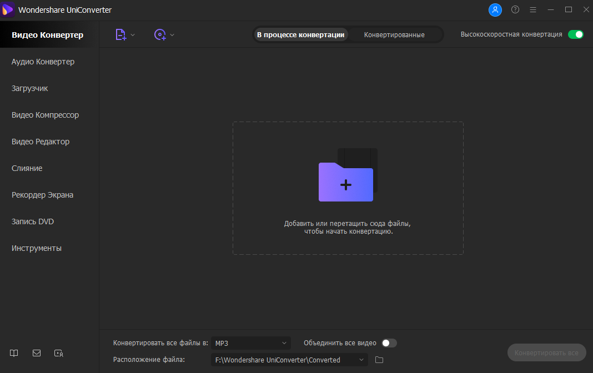Image resolution: width=593 pixels, height=373 pixels.
Task: Select Видео Конвертер in sidebar
Action: pos(49,35)
